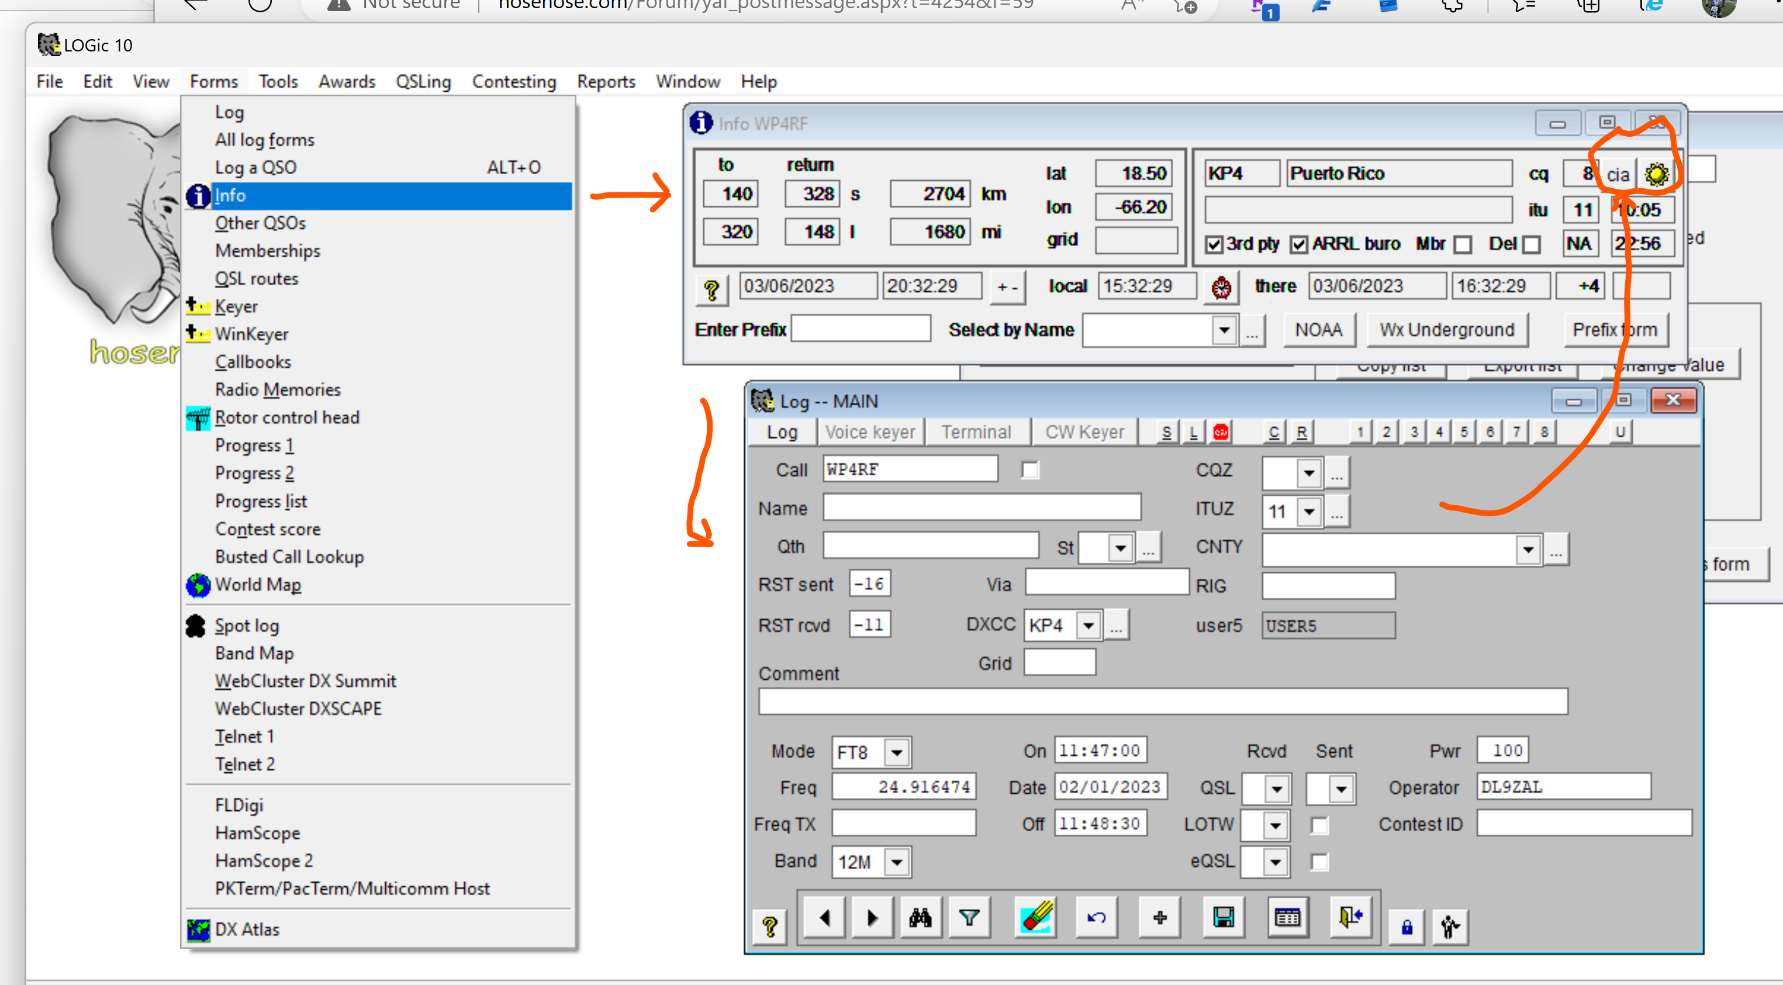The width and height of the screenshot is (1783, 985).
Task: Click the S button in Log toolbar
Action: [1167, 433]
